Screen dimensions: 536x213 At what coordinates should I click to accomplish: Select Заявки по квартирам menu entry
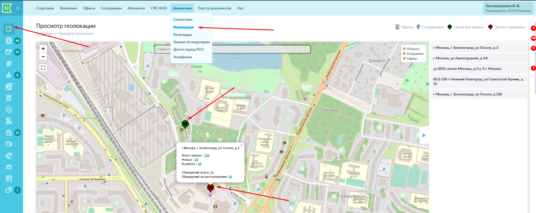coord(192,42)
